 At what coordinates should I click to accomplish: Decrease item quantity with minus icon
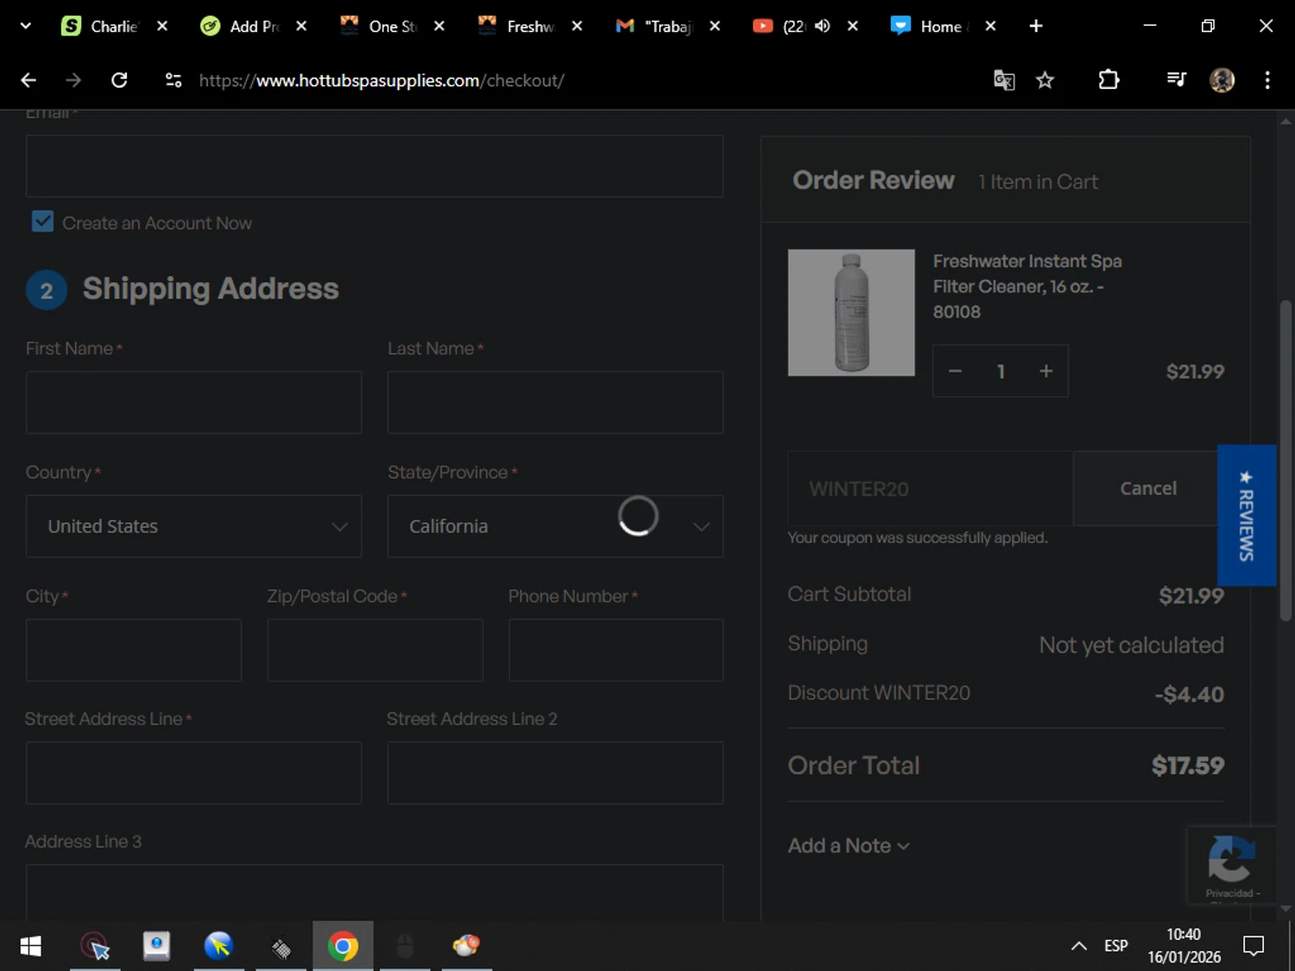pos(955,371)
